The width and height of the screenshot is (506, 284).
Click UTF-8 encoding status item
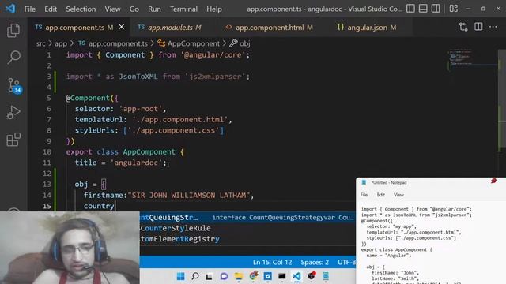(x=346, y=263)
